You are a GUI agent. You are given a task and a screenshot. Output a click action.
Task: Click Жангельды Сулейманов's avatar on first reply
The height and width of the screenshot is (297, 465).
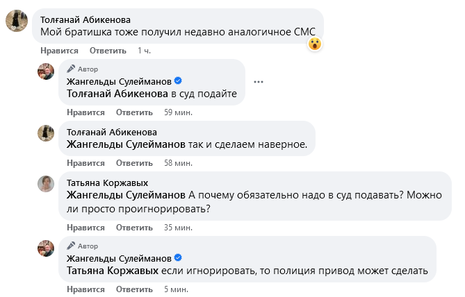(x=47, y=72)
